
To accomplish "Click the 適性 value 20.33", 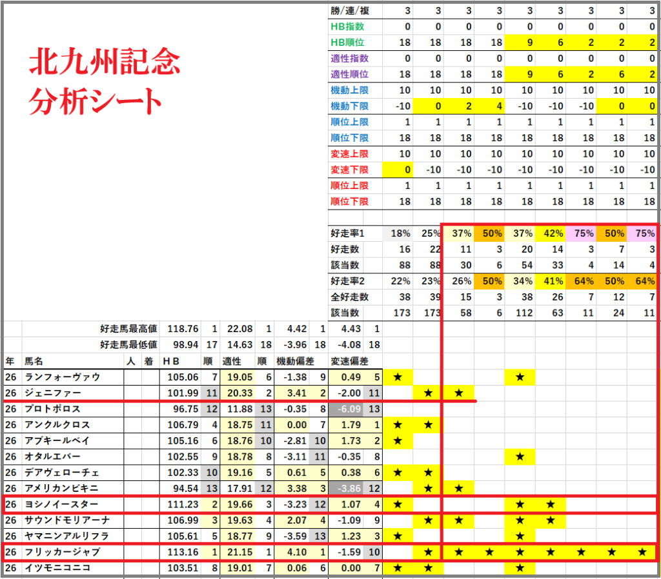I will (240, 393).
